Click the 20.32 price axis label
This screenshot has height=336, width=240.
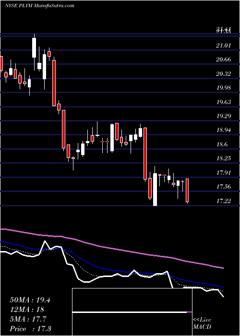224,74
